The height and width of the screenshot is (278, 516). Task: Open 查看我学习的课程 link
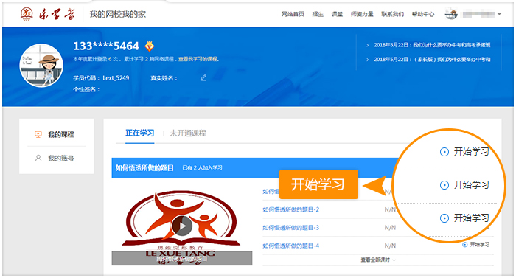coord(198,59)
